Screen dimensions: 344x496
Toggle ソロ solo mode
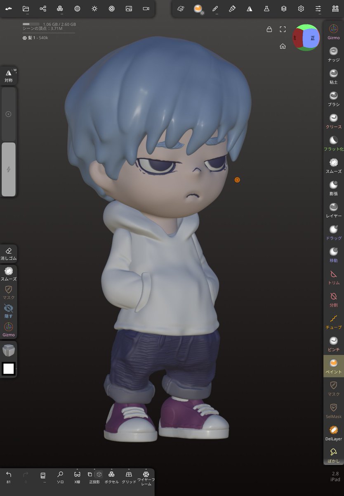tap(60, 477)
